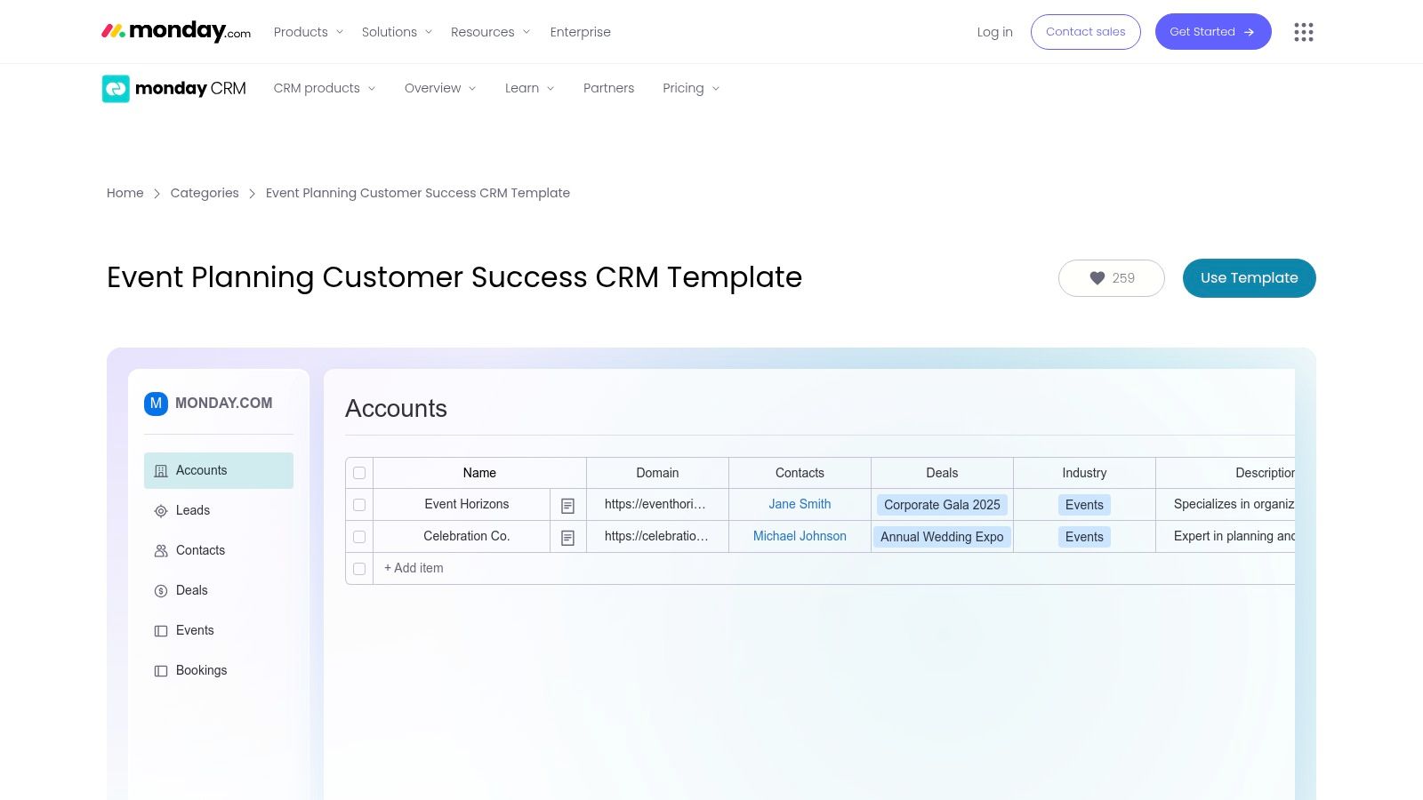Open the Enterprise menu item

pyautogui.click(x=580, y=31)
